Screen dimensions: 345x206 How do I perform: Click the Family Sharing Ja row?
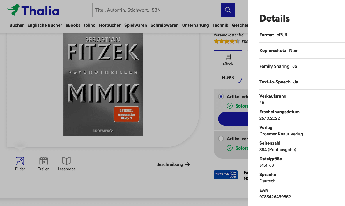[x=302, y=66]
